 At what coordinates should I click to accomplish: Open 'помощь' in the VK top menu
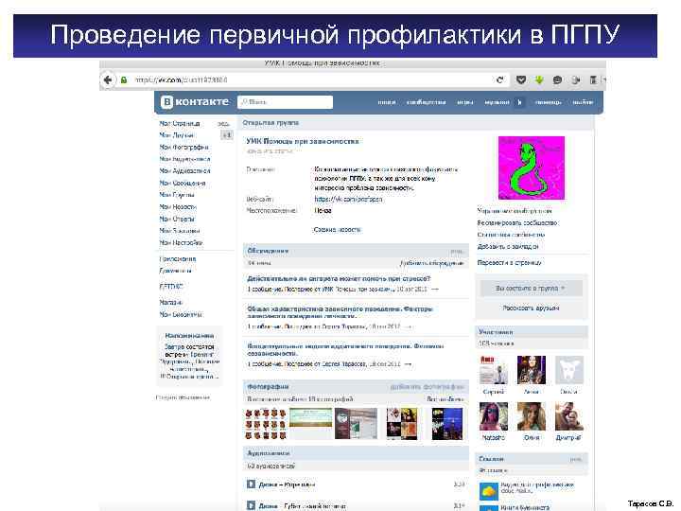[548, 102]
